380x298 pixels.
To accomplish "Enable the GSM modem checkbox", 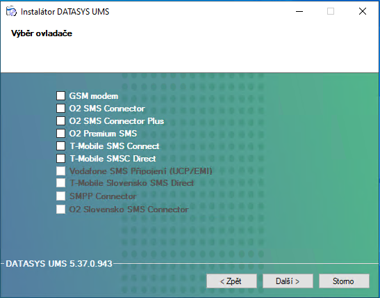I will coord(60,95).
